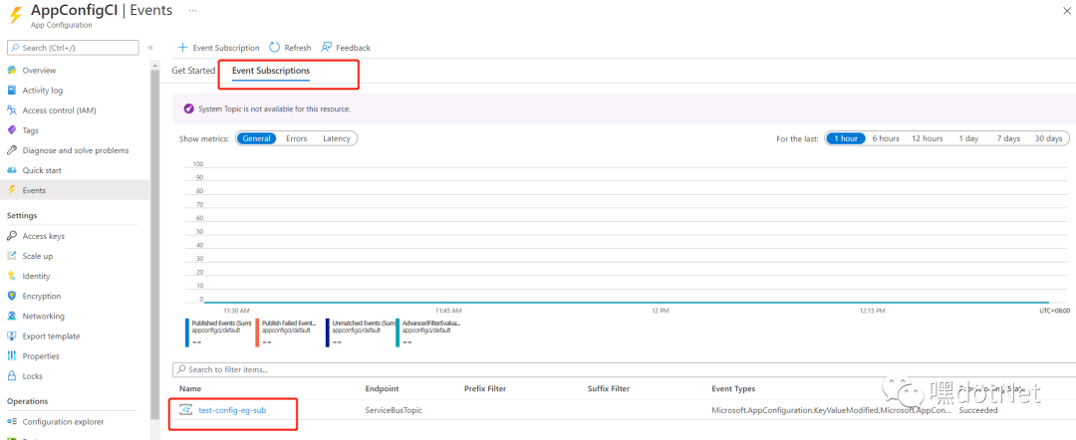Focus the Search (Ctrl+/) sidebar field
The image size is (1076, 440).
coord(72,48)
